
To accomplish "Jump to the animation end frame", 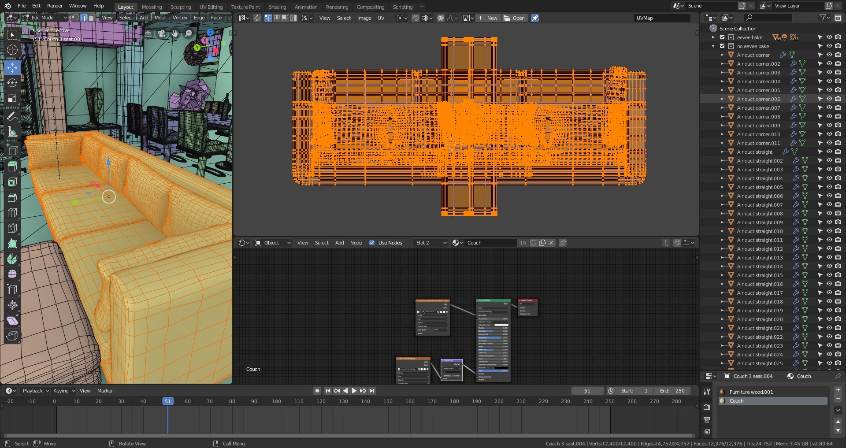I will pos(372,391).
